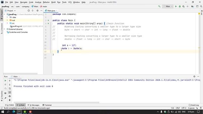Open the Messages tool window
Screen dimensions: 203x114
tap(34, 105)
